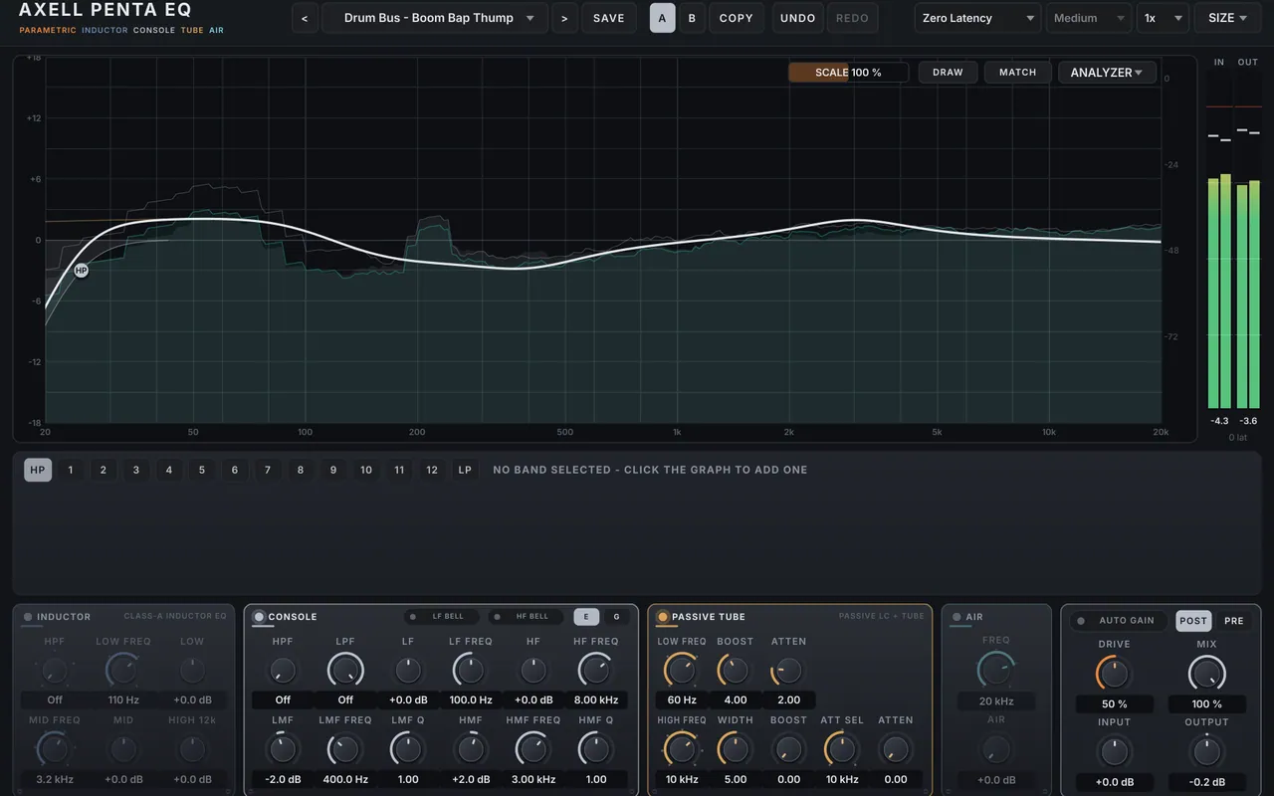
Task: Toggle the LF BELL switch
Action: 442,617
